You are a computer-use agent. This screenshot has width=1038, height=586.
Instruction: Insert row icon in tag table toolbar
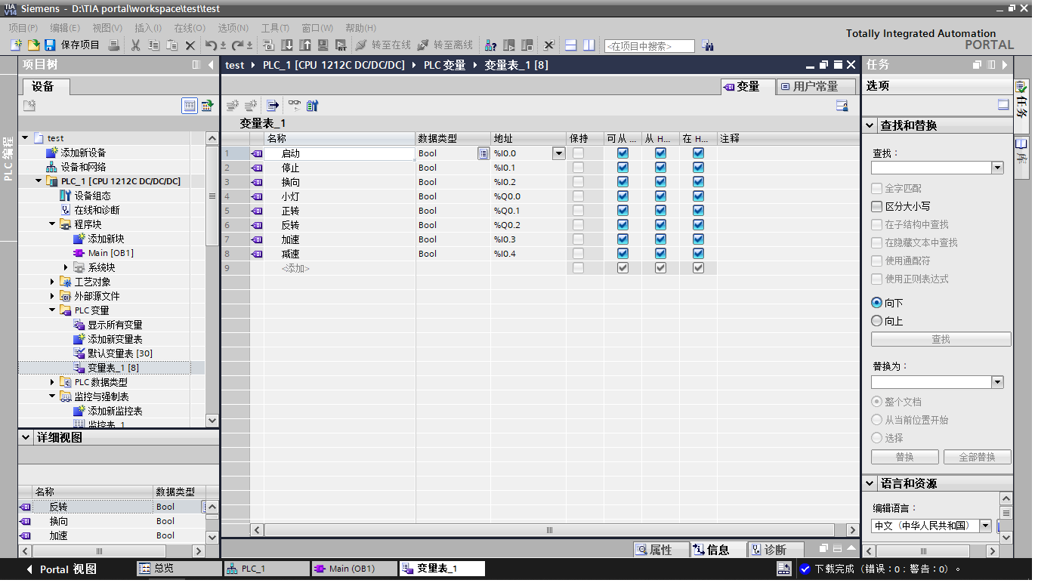[233, 106]
